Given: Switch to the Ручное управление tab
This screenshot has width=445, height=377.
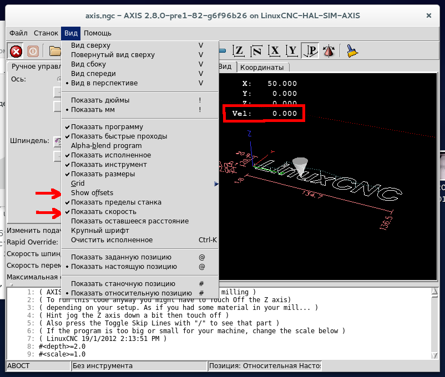Looking at the screenshot, I should click(35, 67).
